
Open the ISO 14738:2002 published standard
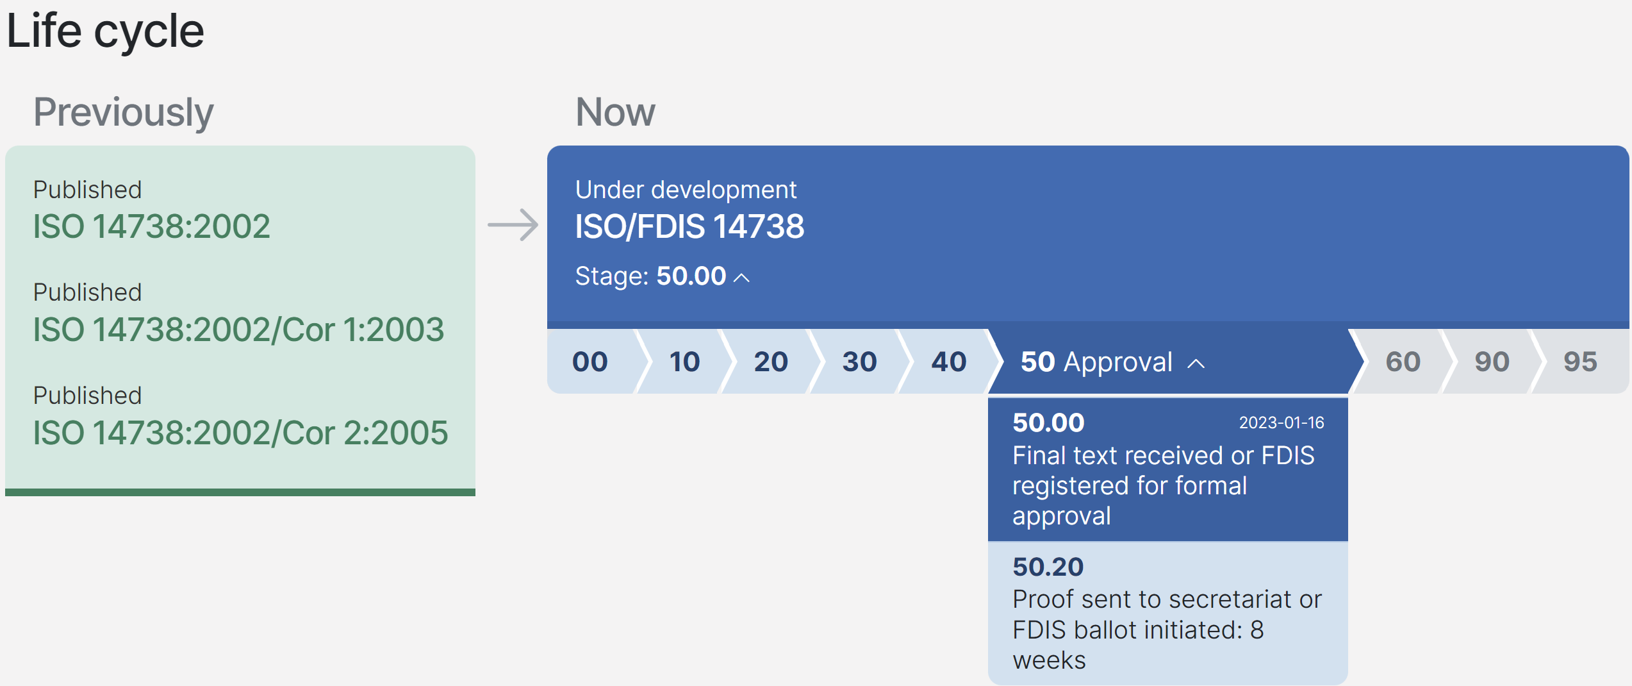coord(151,226)
